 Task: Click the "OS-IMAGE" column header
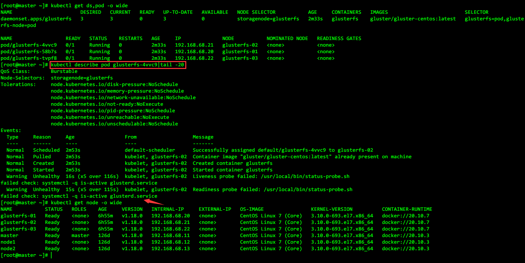252,209
